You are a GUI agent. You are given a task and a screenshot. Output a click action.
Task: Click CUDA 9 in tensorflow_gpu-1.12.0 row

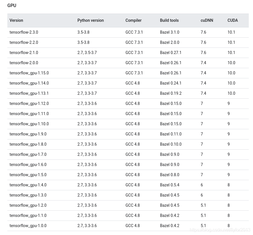click(229, 104)
